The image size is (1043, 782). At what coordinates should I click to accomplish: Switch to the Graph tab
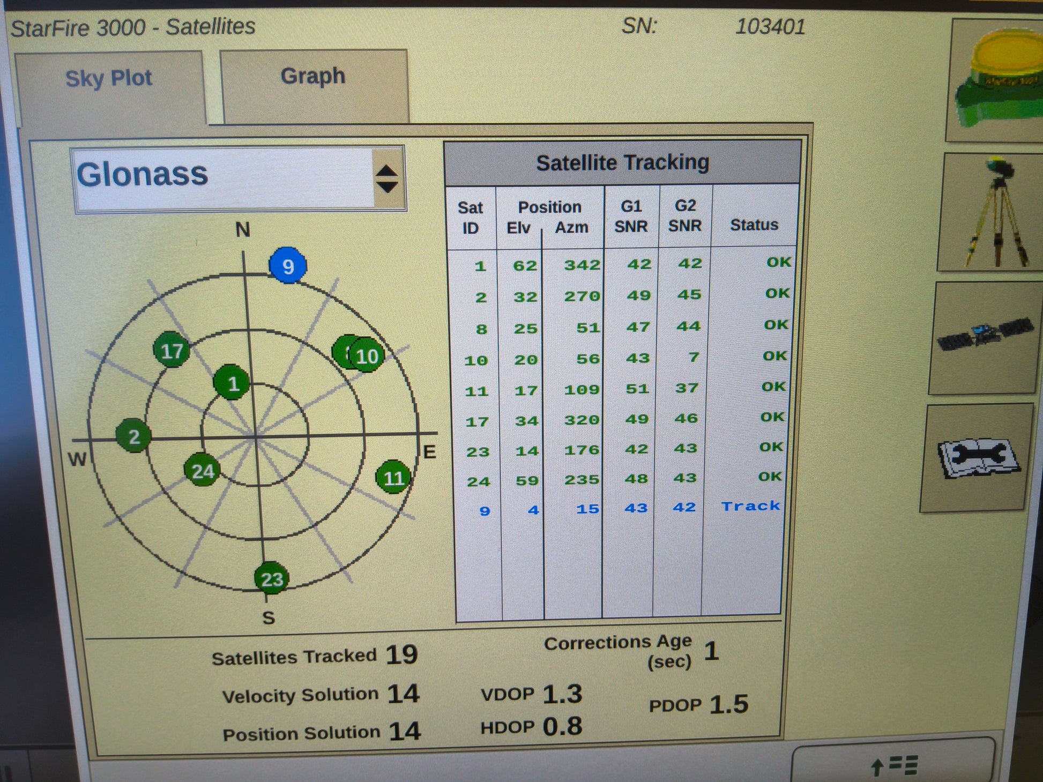(313, 77)
